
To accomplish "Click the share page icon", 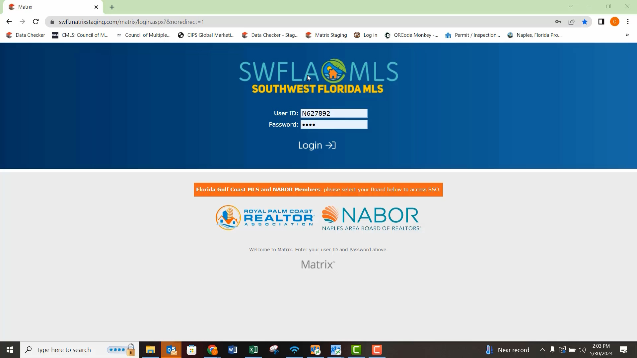I will [x=571, y=22].
